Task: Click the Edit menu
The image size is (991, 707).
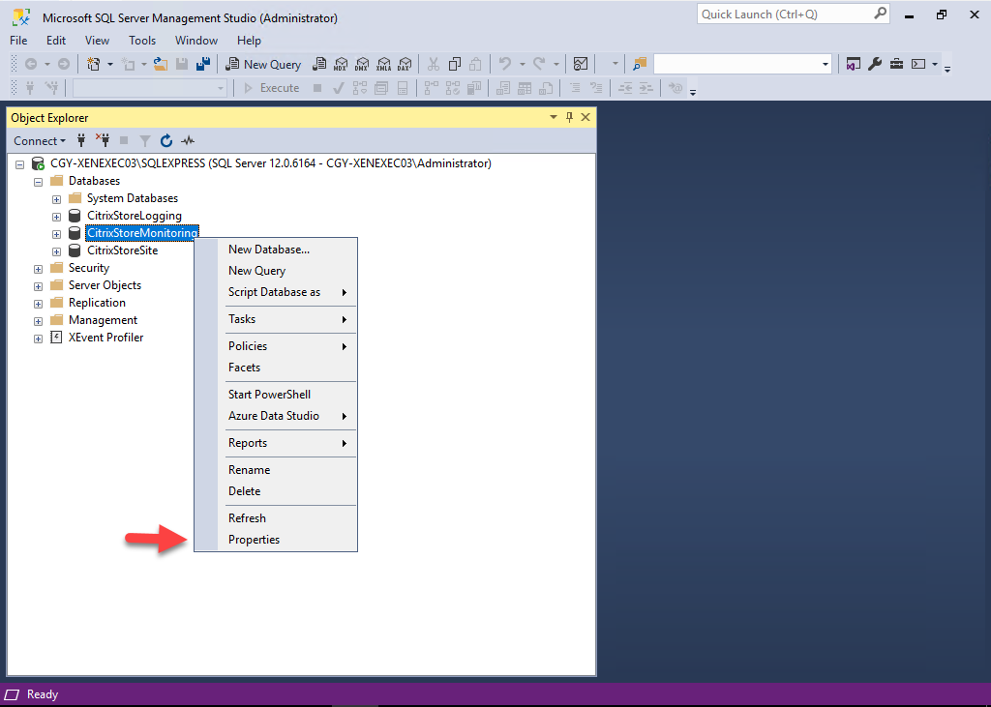Action: (x=56, y=41)
